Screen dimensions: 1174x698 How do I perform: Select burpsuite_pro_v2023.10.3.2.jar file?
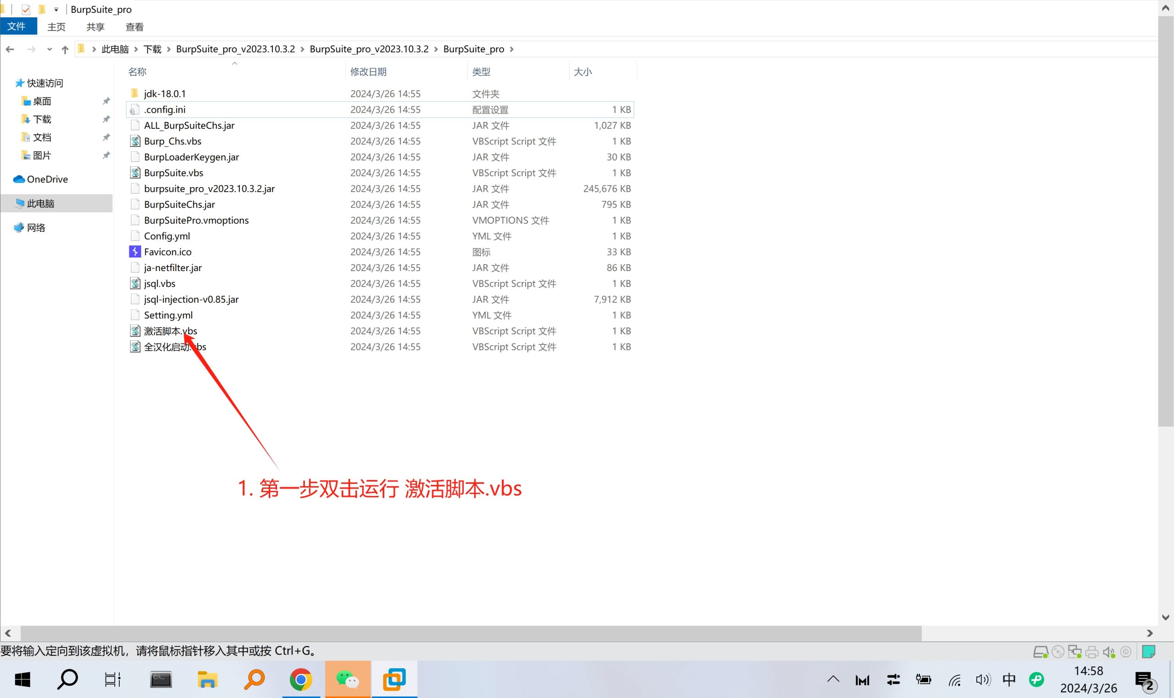pyautogui.click(x=209, y=188)
